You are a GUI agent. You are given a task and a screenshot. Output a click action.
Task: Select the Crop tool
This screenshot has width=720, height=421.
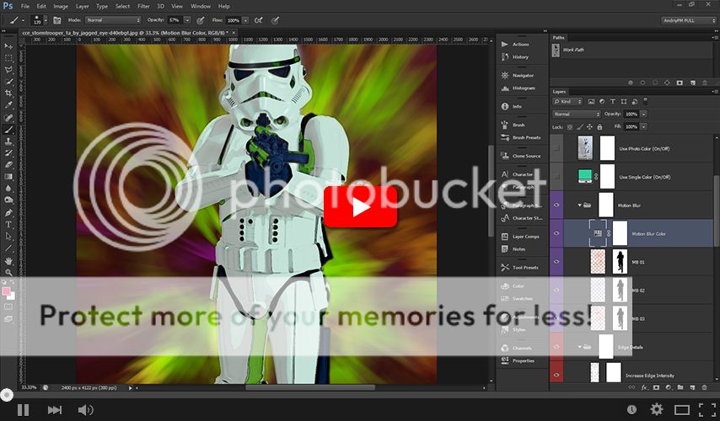[9, 93]
